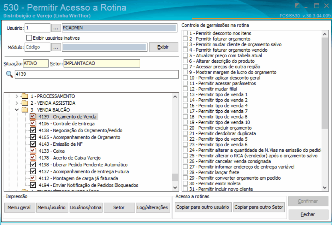Viewport: 332px width, 225px height.
Task: Click the PCADMIN user name field
Action: tap(120, 28)
